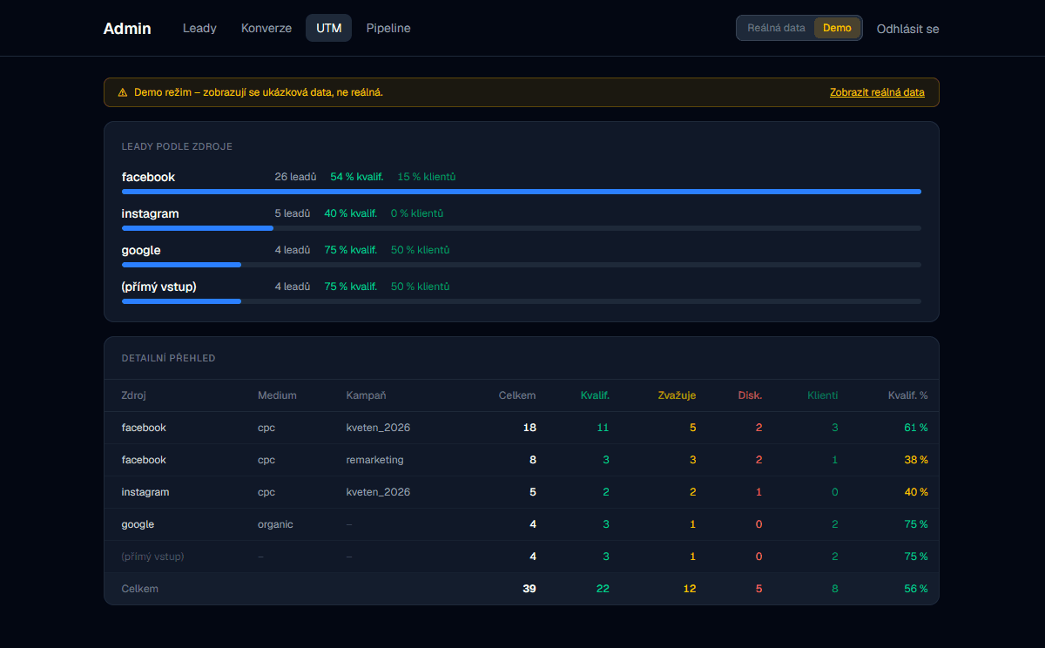Click the instagram kveten_2026 campaign cell
This screenshot has width=1045, height=648.
(x=378, y=492)
